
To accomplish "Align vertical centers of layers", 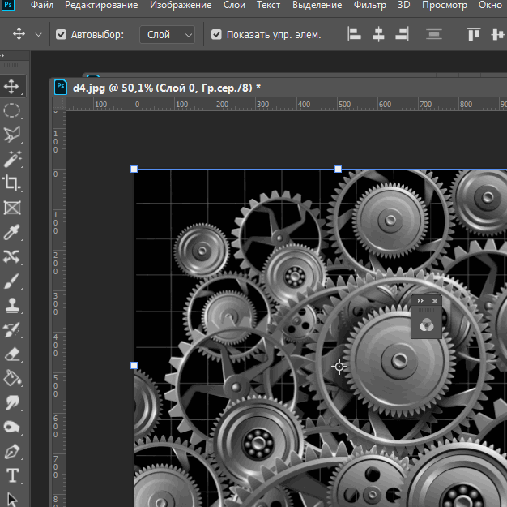I will click(x=498, y=34).
